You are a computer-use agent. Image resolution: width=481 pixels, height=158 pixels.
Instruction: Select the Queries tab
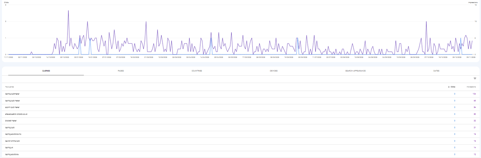click(x=46, y=71)
